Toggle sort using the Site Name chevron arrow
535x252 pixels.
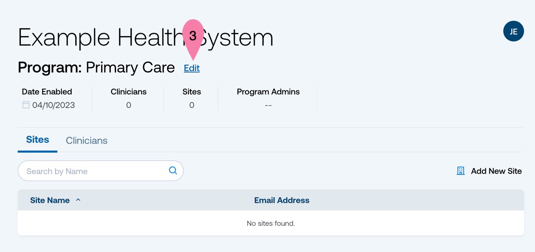[x=78, y=200]
